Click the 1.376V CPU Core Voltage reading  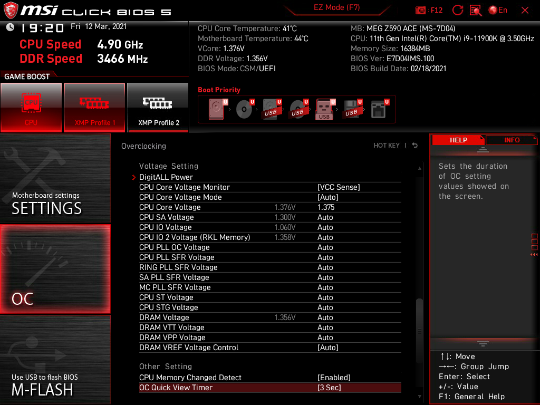tap(285, 207)
